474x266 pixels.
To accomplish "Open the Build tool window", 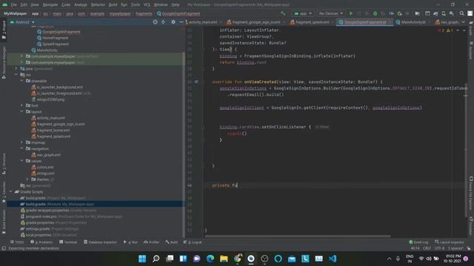I will coord(172,242).
